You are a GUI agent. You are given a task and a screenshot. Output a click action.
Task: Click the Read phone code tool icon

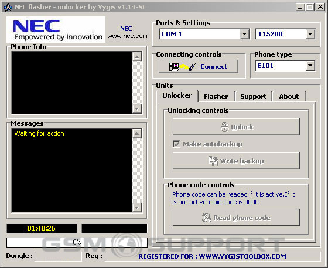click(x=207, y=218)
